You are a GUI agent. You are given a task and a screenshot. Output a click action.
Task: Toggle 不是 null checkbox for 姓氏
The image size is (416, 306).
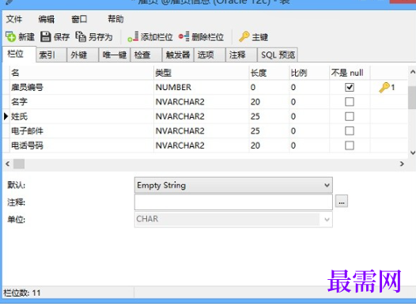point(349,116)
